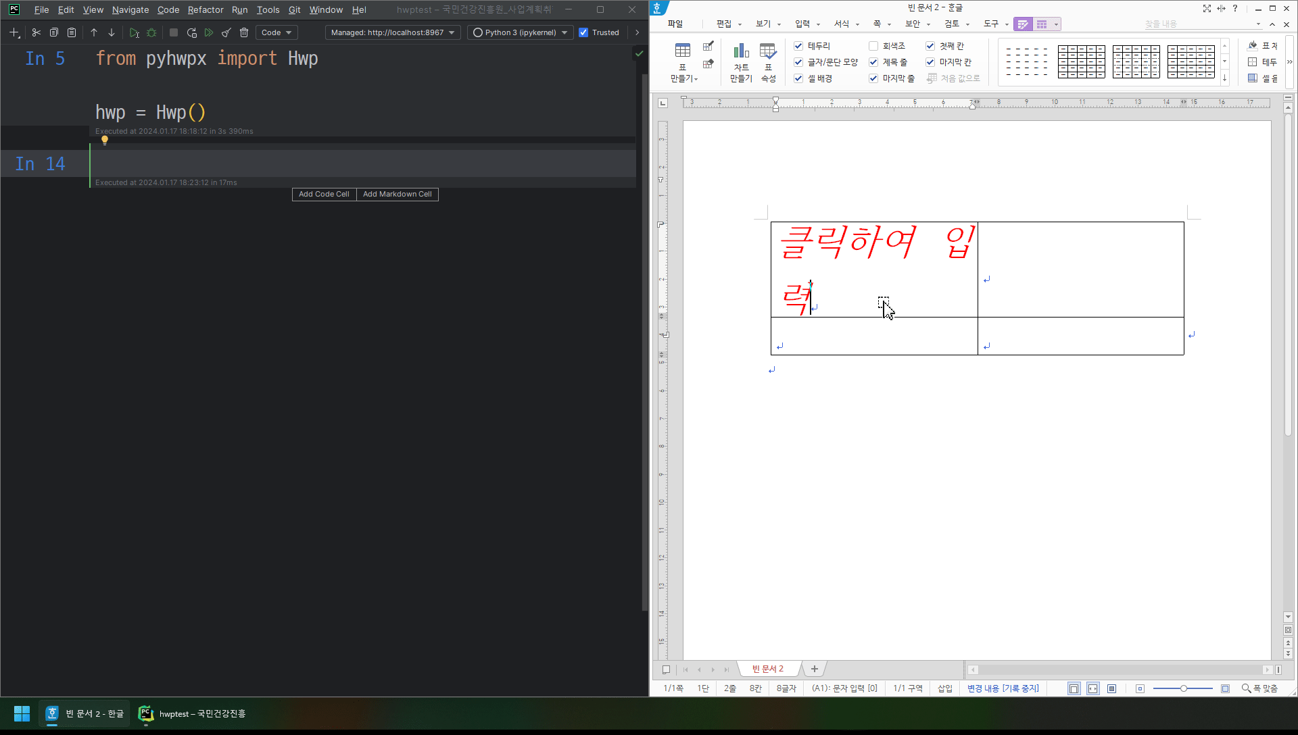Viewport: 1298px width, 735px height.
Task: Run cell and select below icon
Action: [134, 32]
